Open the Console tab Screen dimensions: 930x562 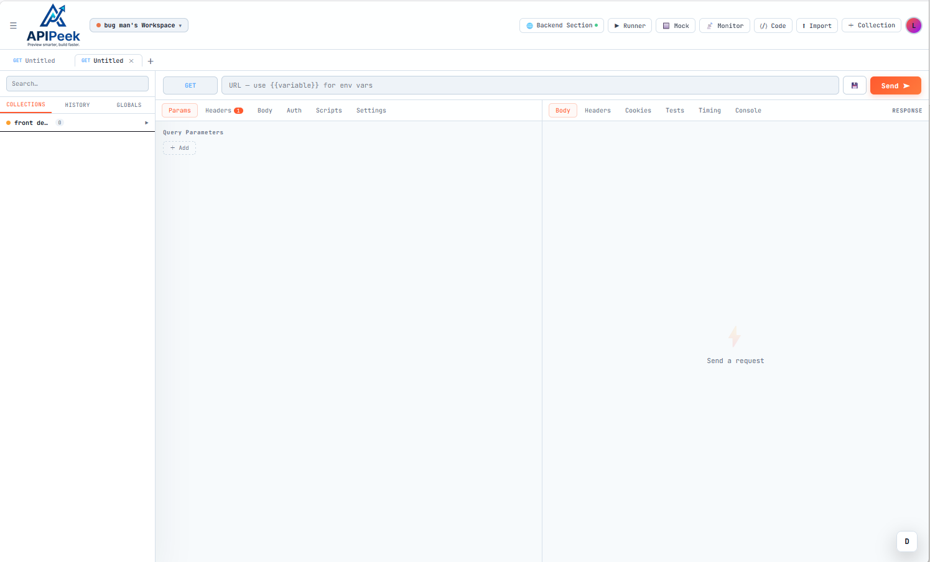(x=748, y=111)
